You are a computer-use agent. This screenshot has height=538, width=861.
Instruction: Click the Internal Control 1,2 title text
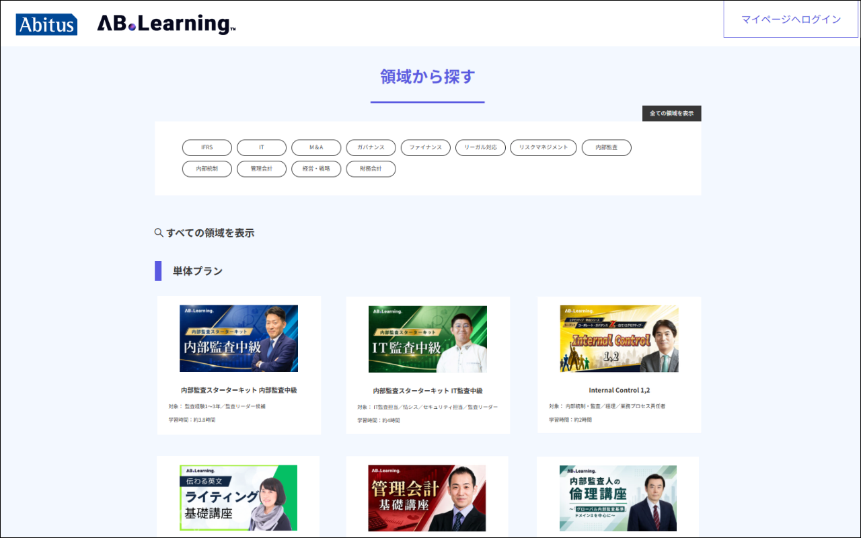[620, 390]
